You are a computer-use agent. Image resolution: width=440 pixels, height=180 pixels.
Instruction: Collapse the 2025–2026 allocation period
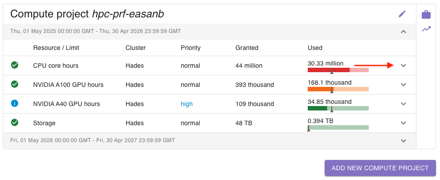(x=403, y=32)
